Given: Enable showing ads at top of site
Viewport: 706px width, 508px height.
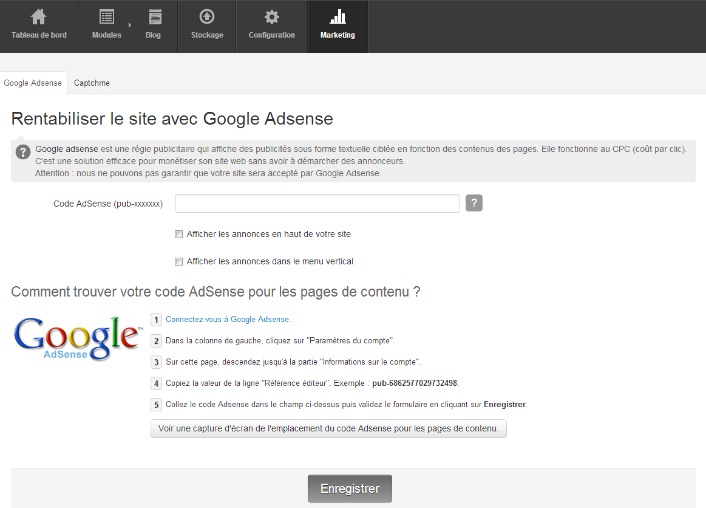Looking at the screenshot, I should click(x=178, y=235).
